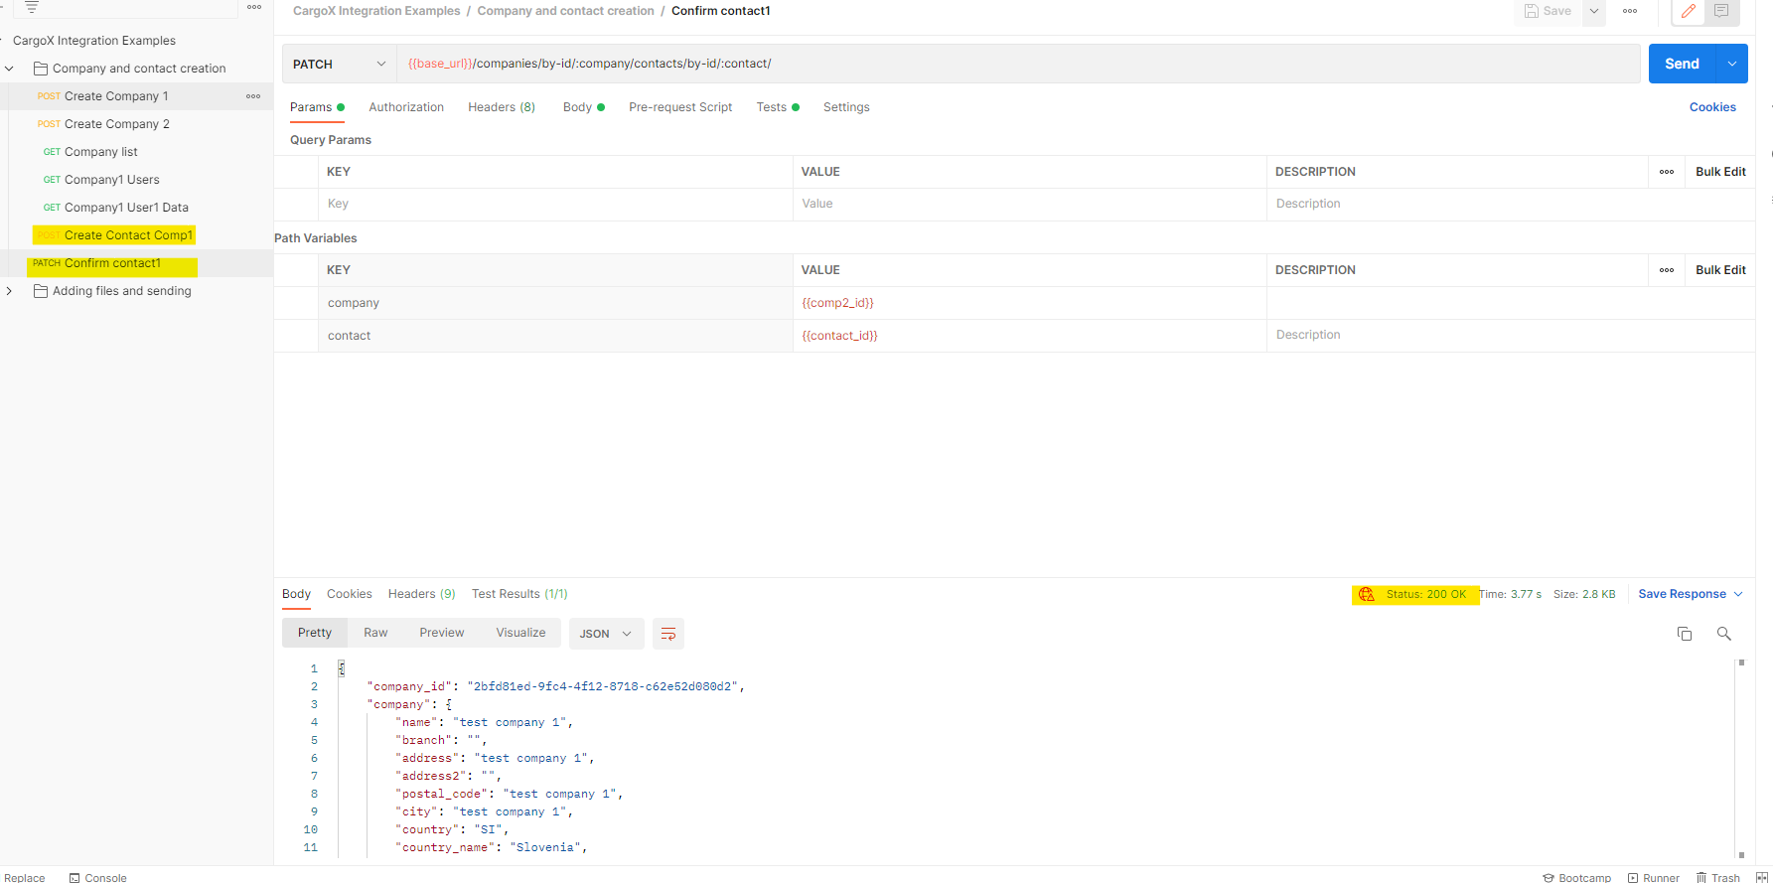The image size is (1773, 883).
Task: Click Company and contact creation breadcrumb
Action: [x=565, y=11]
